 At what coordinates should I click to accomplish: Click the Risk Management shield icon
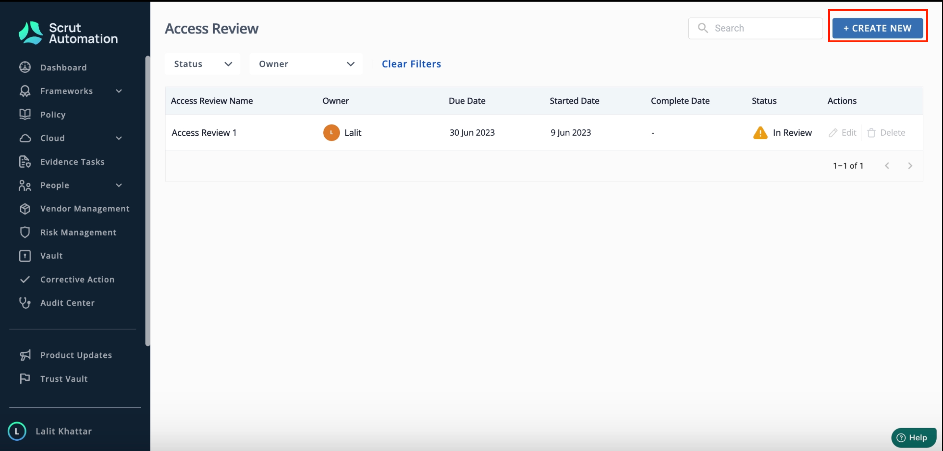(25, 232)
